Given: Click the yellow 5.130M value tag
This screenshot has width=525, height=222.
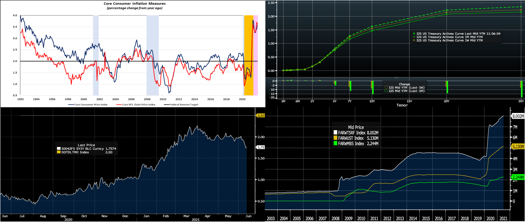Looking at the screenshot, I should tap(517, 147).
